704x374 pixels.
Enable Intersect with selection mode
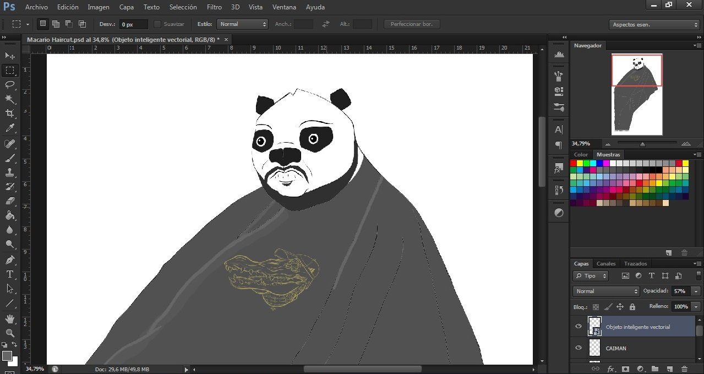tap(82, 24)
